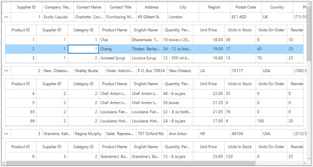This screenshot has height=167, width=313.
Task: Select the MI region cell
Action: (214, 134)
